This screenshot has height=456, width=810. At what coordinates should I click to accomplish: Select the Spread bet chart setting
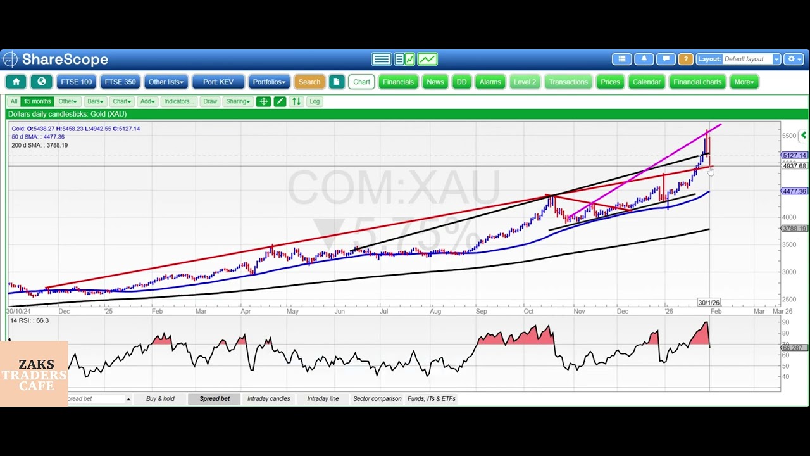pos(215,399)
